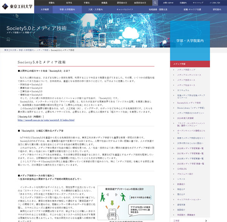This screenshot has height=222, width=227.
Task: Click お問い合わせ header link
Action: [x=168, y=3]
